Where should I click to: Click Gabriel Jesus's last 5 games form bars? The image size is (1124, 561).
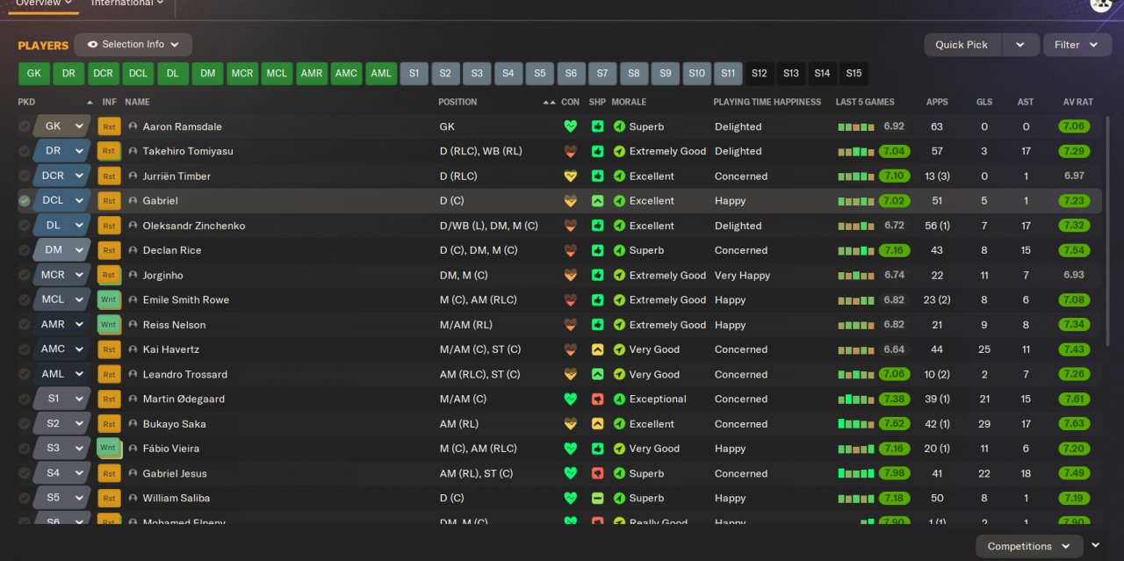click(856, 474)
